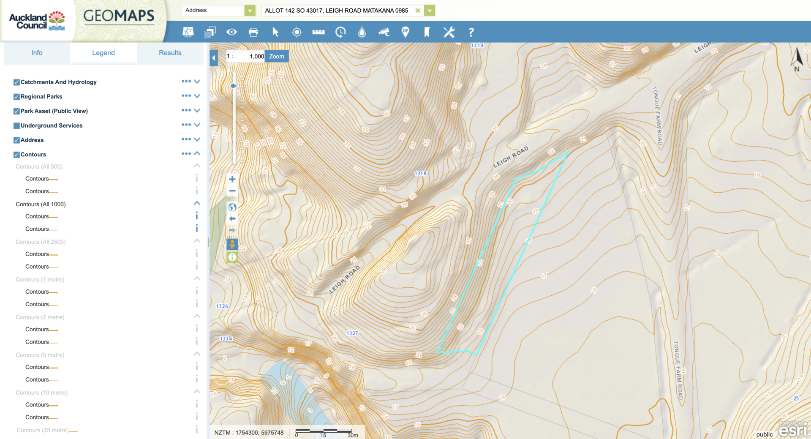Clear the address search with X
This screenshot has width=811, height=439.
pos(417,11)
